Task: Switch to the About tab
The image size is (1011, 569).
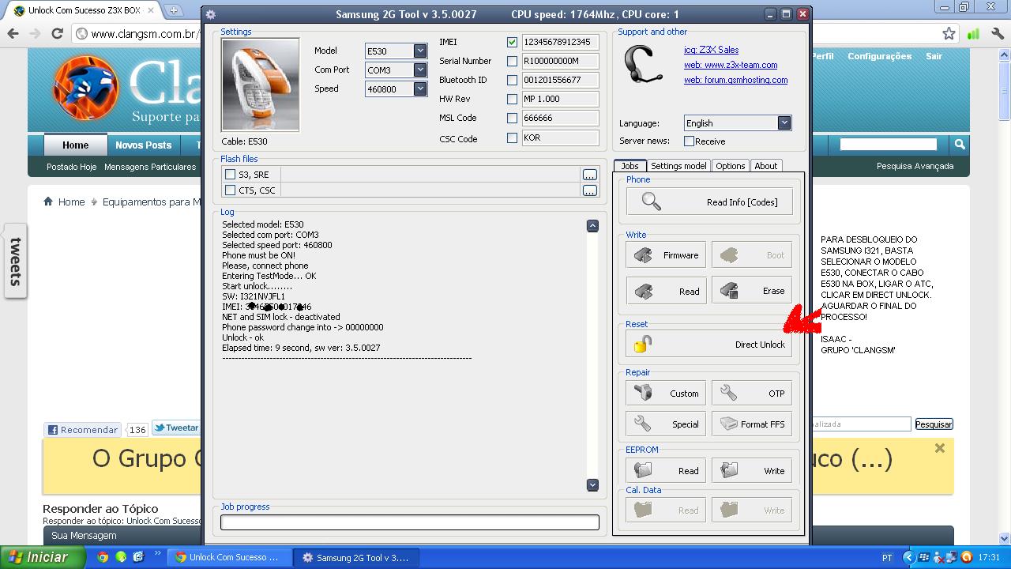Action: (765, 166)
